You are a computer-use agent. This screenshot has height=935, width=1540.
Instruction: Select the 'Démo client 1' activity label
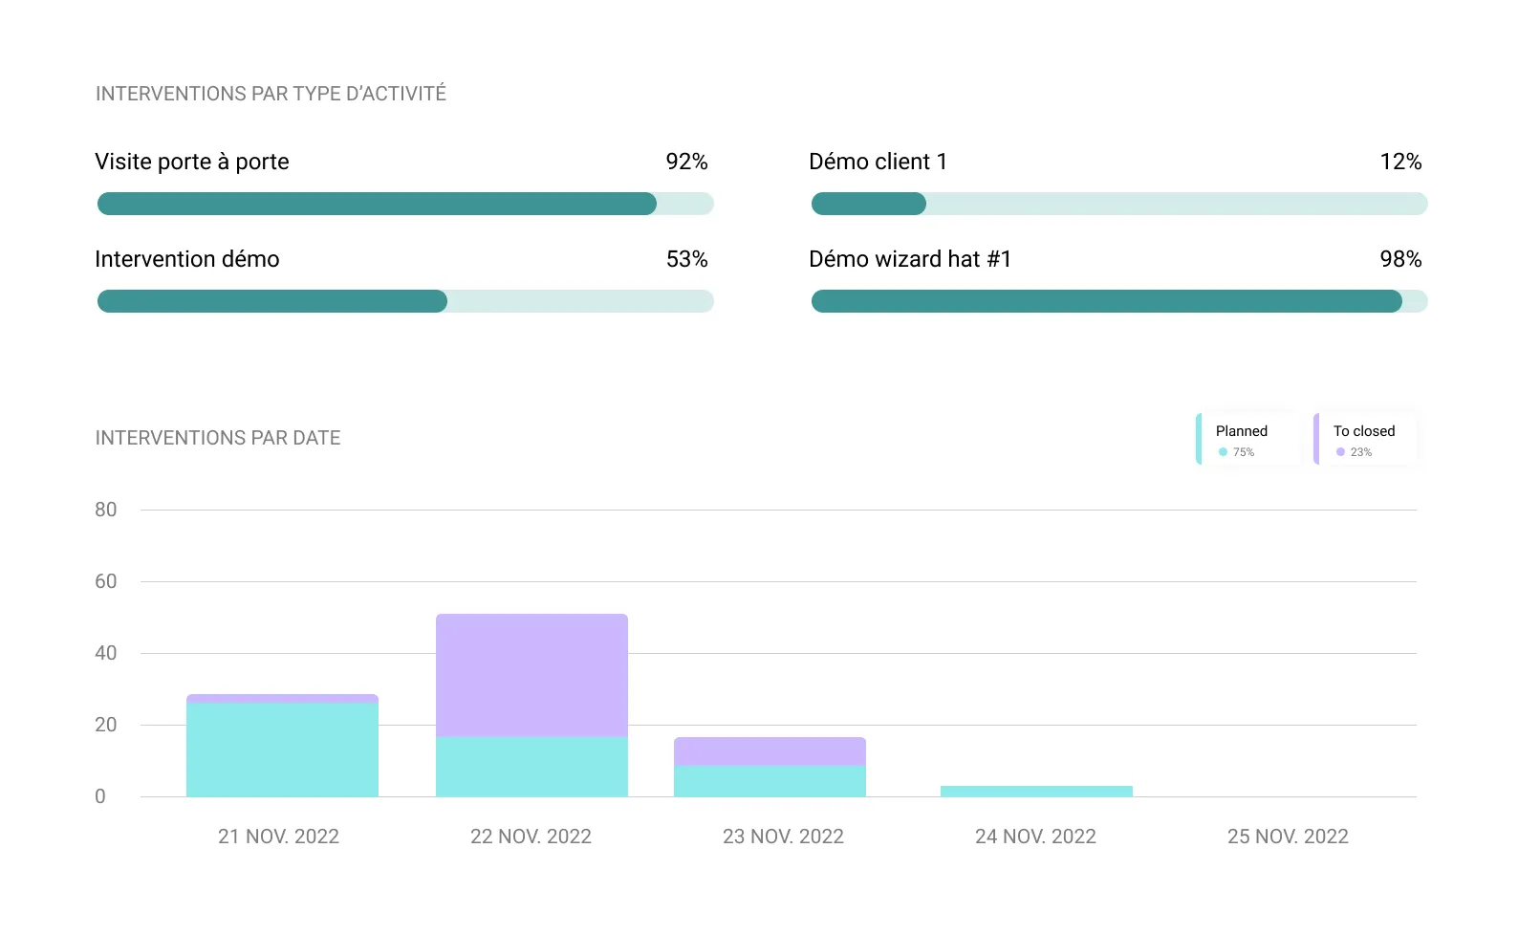[878, 162]
